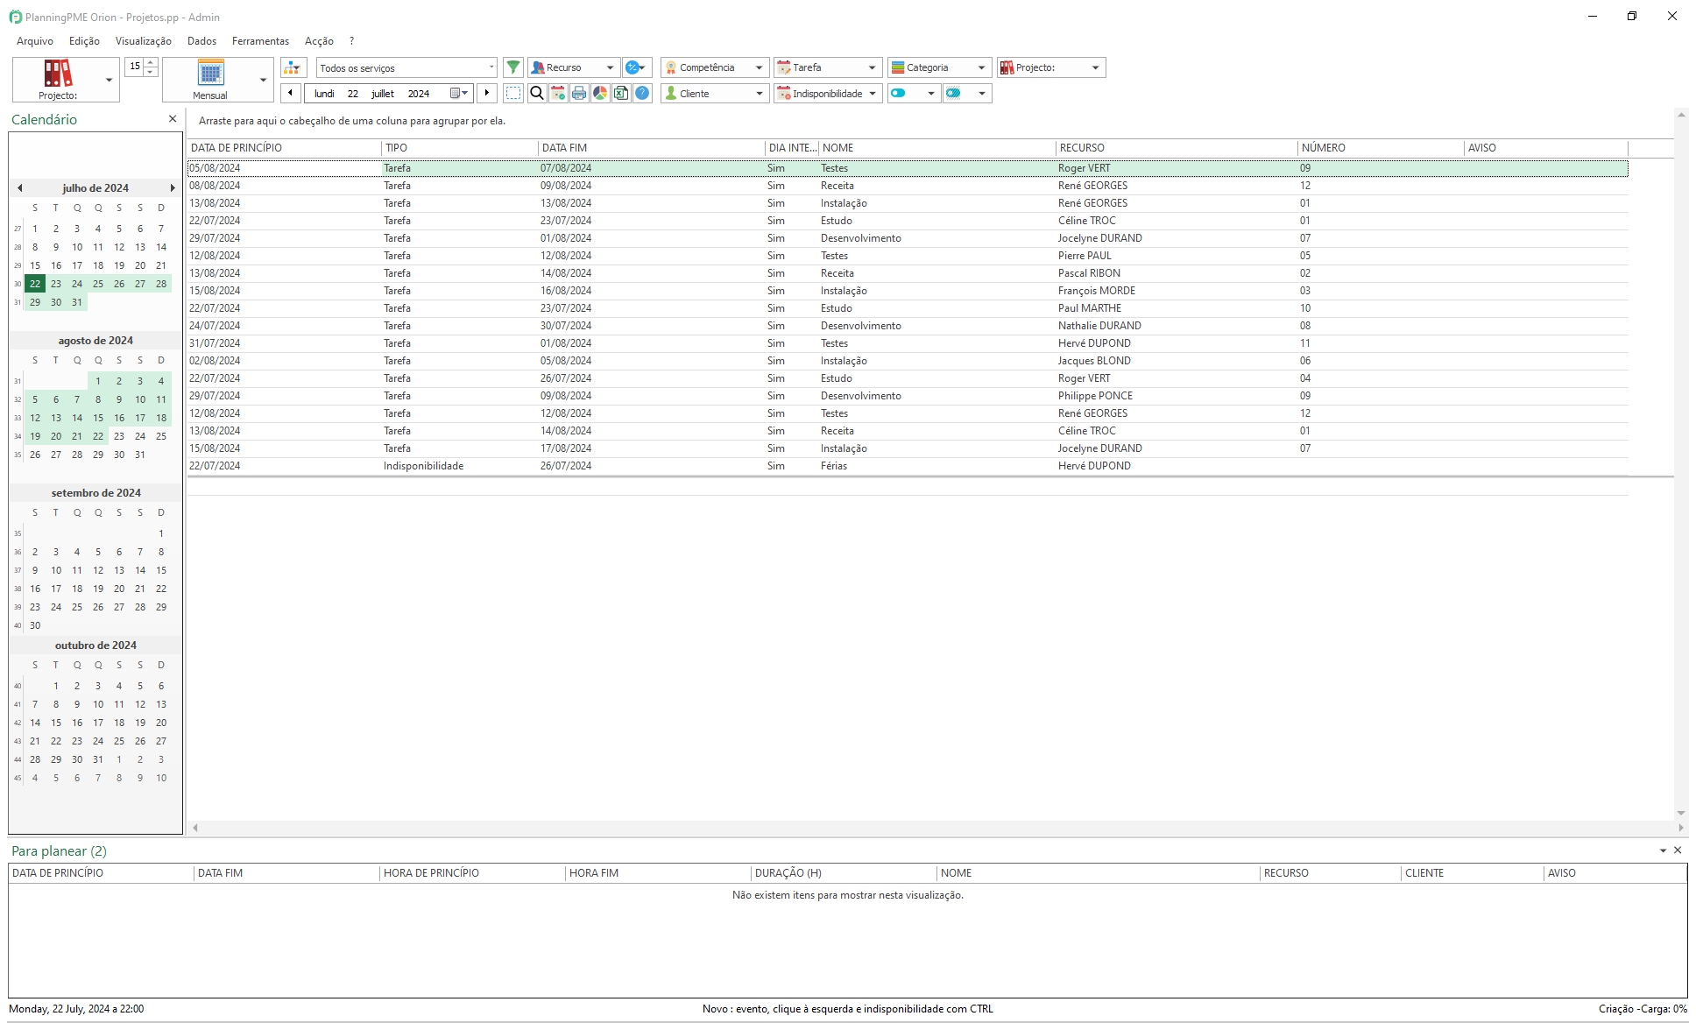The height and width of the screenshot is (1023, 1696).
Task: Expand the Recurso filter dropdown
Action: pyautogui.click(x=610, y=67)
